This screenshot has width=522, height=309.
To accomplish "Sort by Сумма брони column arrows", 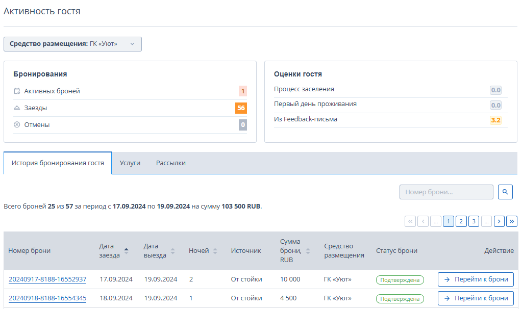I will point(308,251).
